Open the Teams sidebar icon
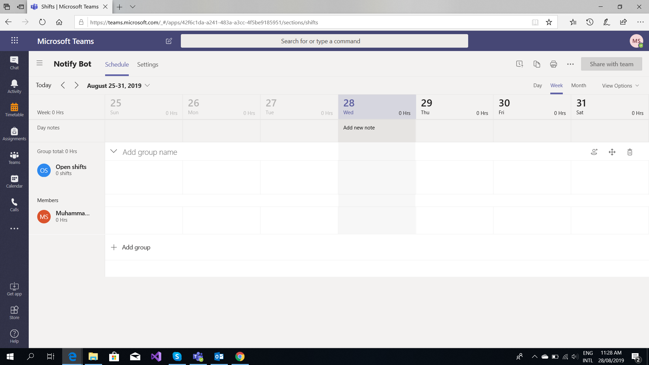The image size is (649, 365). tap(14, 157)
